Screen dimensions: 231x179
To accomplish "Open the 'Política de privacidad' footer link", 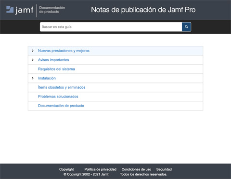I will [x=101, y=169].
